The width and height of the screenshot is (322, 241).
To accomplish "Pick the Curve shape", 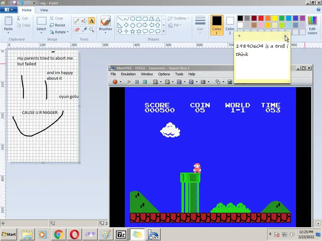I will tap(126, 19).
